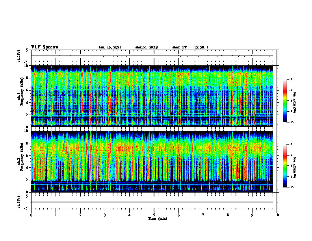
Task: Click the ch.1 voltage trace line
Action: tap(152, 56)
